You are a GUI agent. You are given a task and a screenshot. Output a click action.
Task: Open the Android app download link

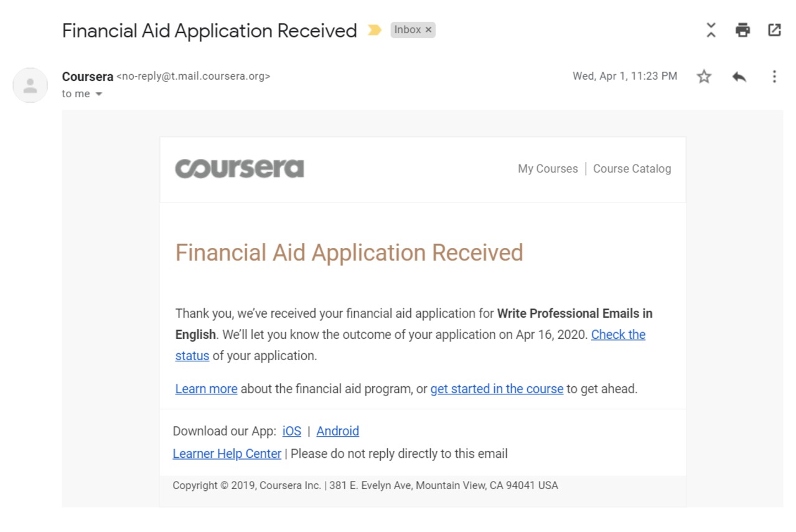pos(337,431)
